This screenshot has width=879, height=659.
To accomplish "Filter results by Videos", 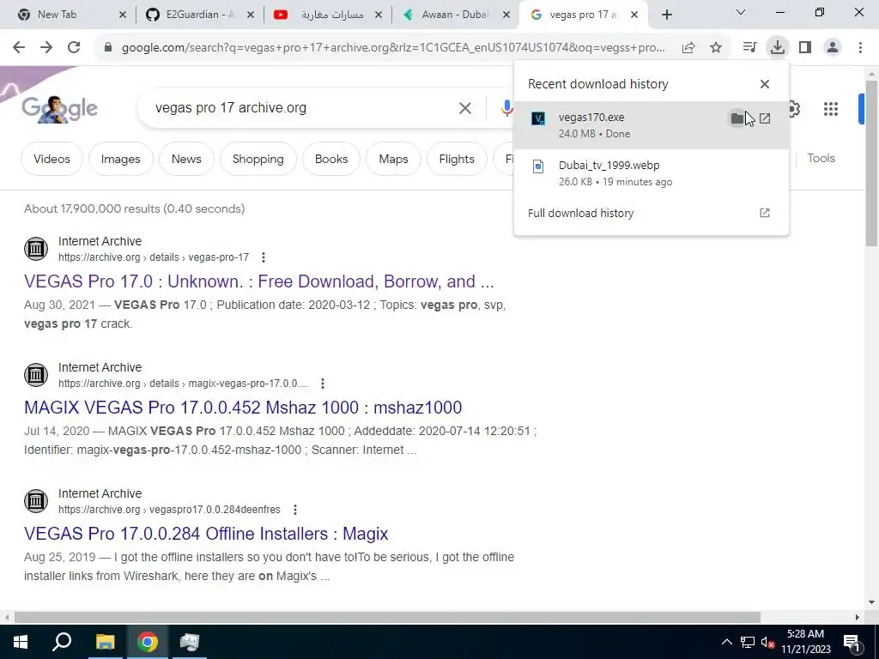I will point(52,159).
